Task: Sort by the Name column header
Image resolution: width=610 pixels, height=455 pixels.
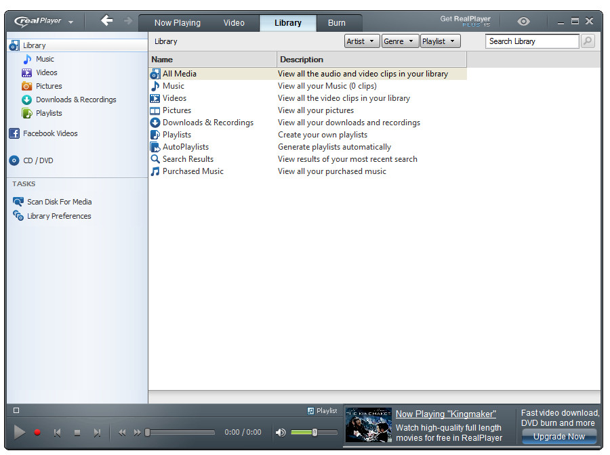Action: pos(213,60)
